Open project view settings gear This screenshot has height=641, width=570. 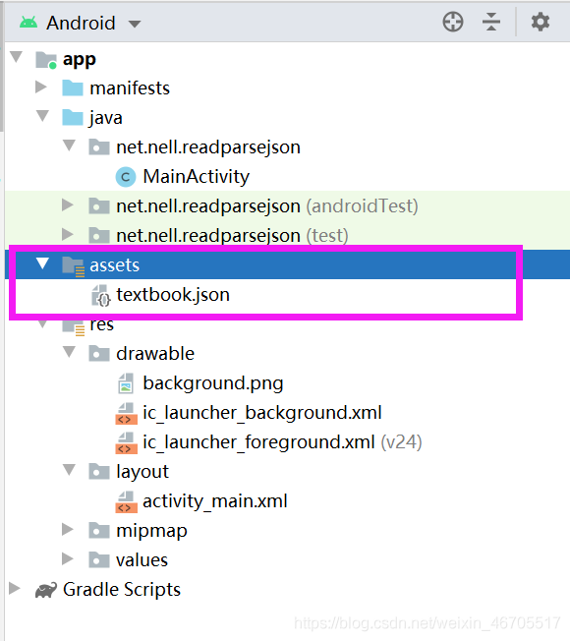[541, 22]
